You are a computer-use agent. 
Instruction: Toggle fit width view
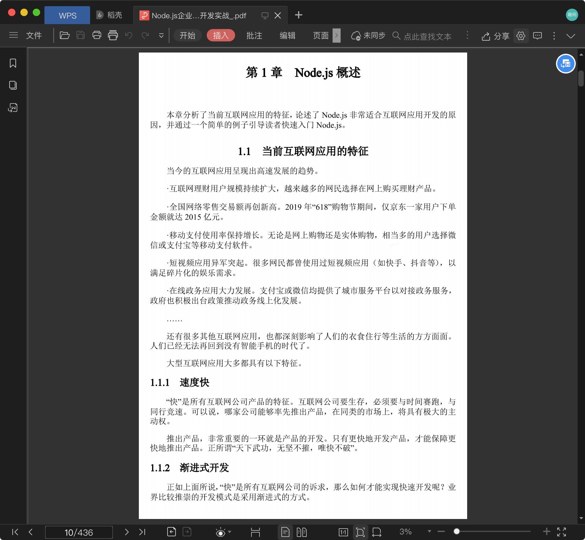point(377,532)
